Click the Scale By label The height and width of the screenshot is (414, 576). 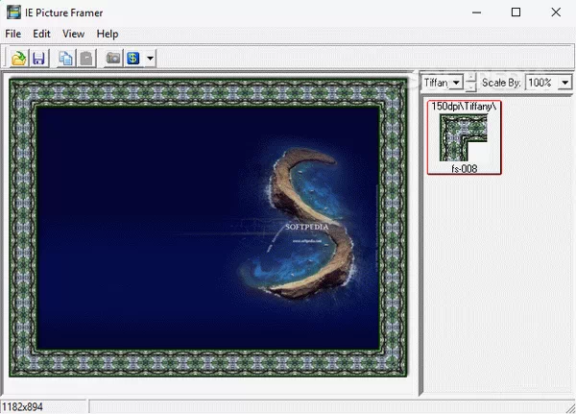501,83
